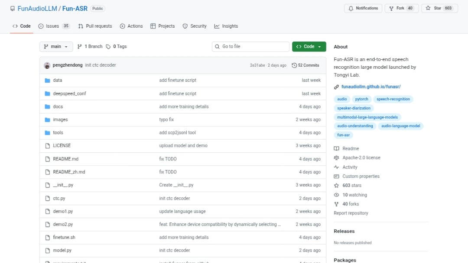Click the bell icon in Notifications button
468x263 pixels.
[x=350, y=8]
